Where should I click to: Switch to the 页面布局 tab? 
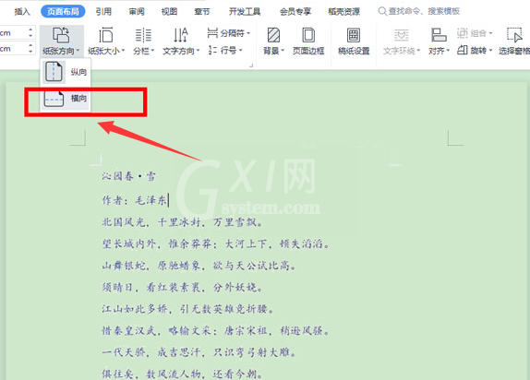point(63,11)
